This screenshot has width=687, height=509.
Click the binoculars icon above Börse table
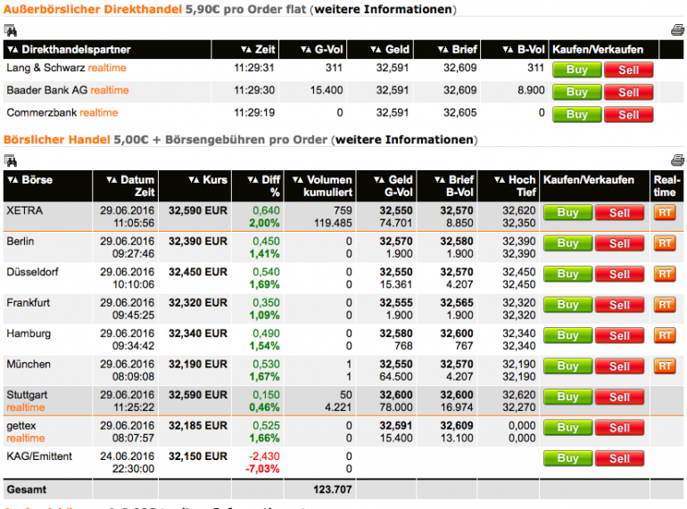coord(11,160)
